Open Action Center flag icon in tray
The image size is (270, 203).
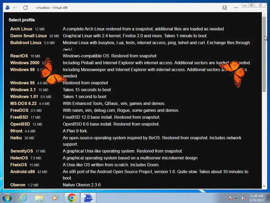click(231, 198)
